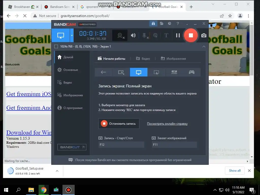Stop recording with the red stop button
This screenshot has height=195, width=260.
click(x=191, y=35)
